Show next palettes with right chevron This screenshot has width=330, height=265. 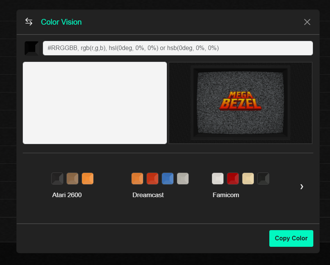(x=302, y=187)
